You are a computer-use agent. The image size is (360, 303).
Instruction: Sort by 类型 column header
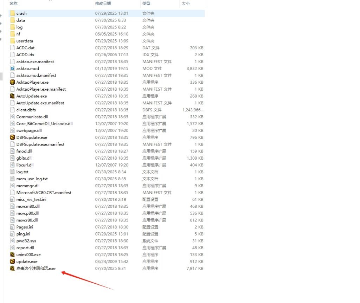pos(146,4)
